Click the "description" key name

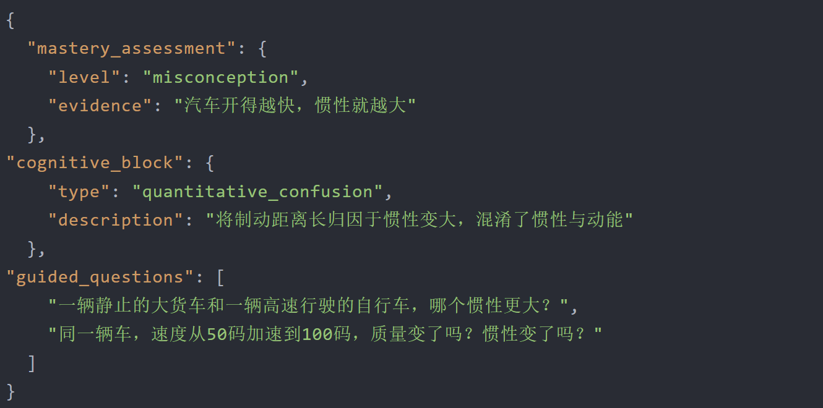click(116, 220)
